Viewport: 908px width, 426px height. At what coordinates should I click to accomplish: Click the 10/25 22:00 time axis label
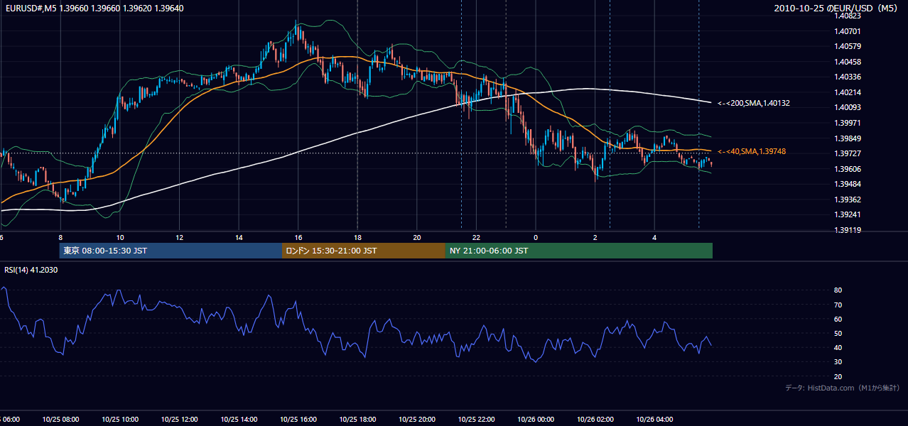[x=476, y=420]
